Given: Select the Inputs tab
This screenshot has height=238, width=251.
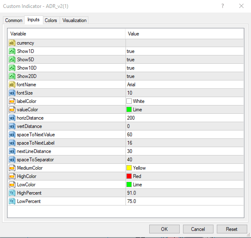Looking at the screenshot, I should pyautogui.click(x=33, y=20).
